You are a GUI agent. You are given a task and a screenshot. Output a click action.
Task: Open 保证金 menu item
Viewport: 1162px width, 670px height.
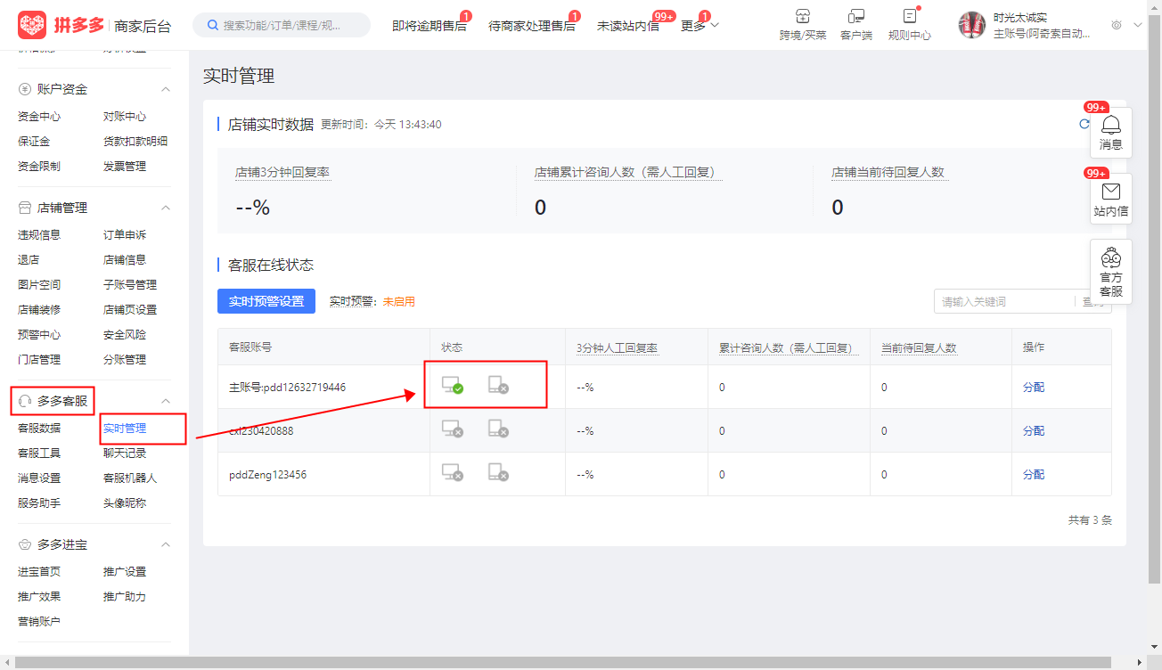tap(34, 142)
